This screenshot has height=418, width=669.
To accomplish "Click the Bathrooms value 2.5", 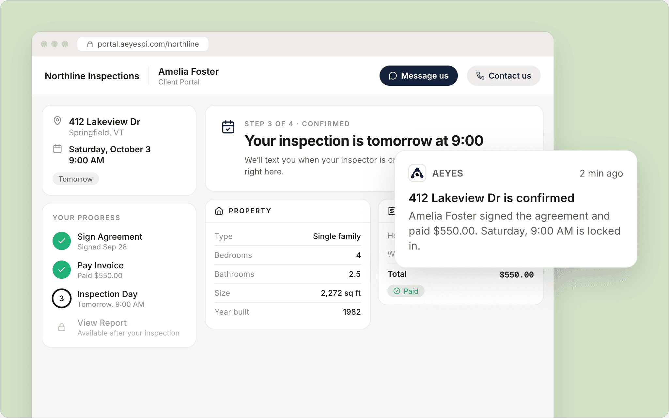I will [355, 274].
